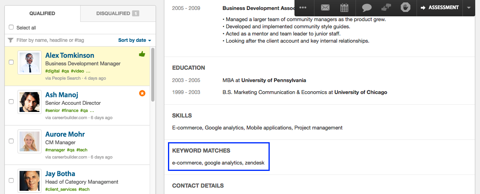480x194 pixels.
Task: Open the thumbs up/down evaluation icon
Action: [x=386, y=8]
